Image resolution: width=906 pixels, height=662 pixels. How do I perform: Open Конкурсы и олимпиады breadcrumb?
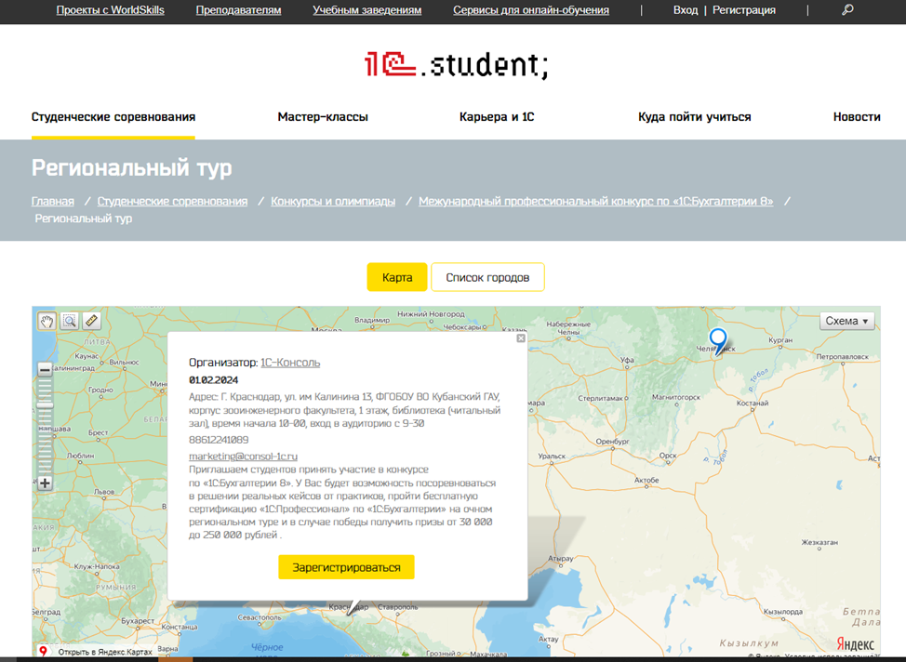click(333, 201)
